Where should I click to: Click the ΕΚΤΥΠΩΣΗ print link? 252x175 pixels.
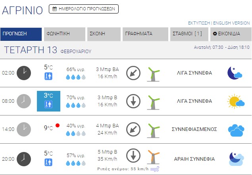pyautogui.click(x=199, y=23)
